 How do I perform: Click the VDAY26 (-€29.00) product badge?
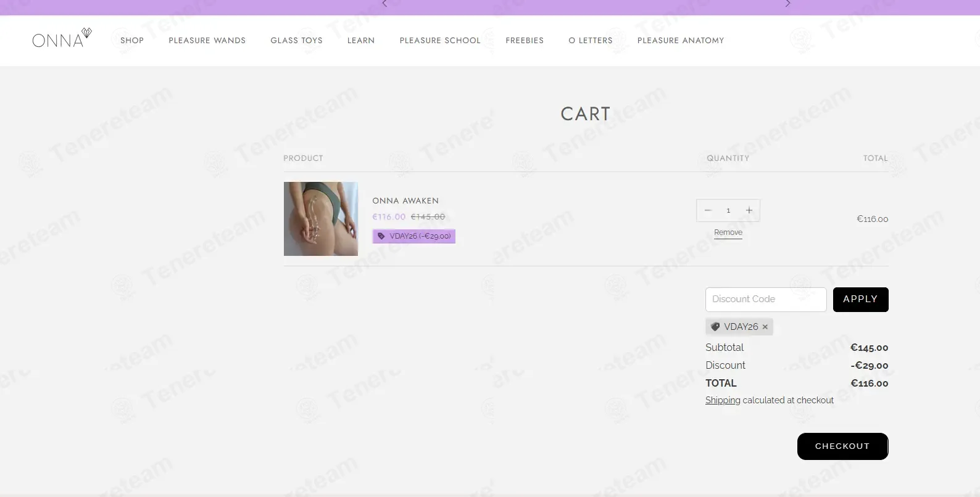[414, 236]
